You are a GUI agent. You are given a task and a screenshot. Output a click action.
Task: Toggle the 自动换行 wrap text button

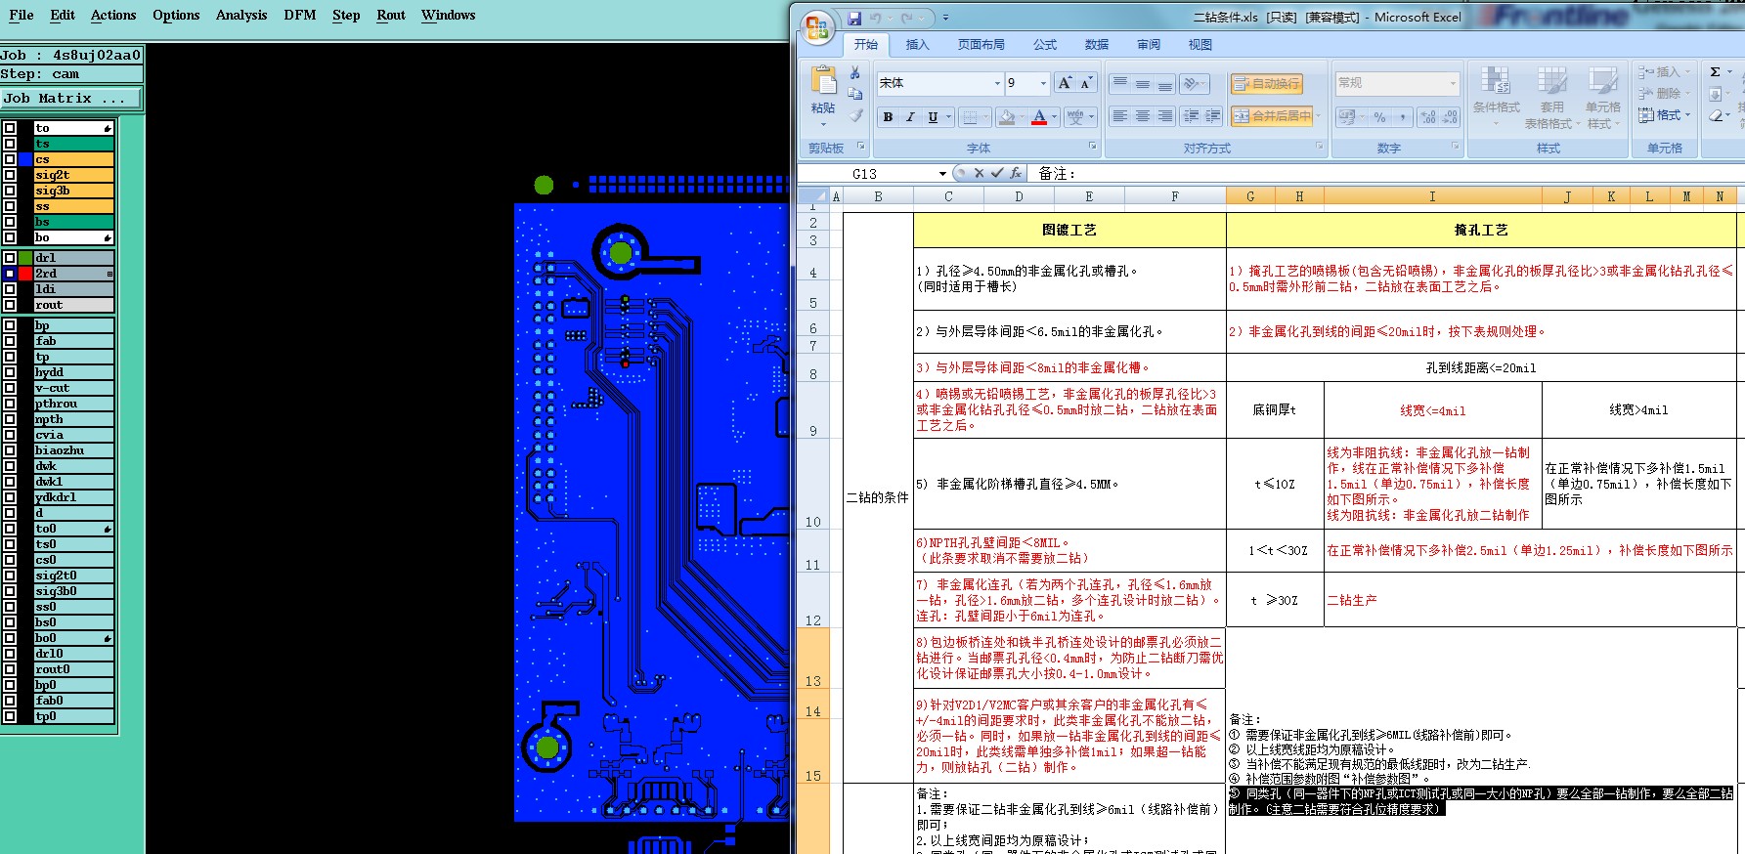tap(1267, 84)
